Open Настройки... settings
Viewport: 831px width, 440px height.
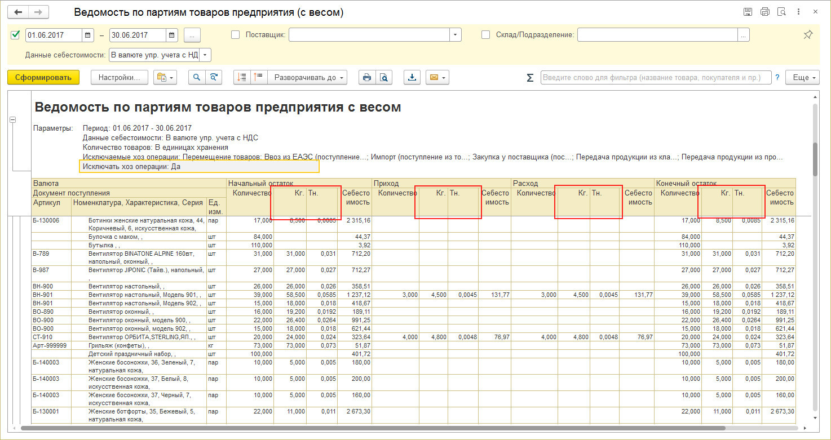pos(120,78)
